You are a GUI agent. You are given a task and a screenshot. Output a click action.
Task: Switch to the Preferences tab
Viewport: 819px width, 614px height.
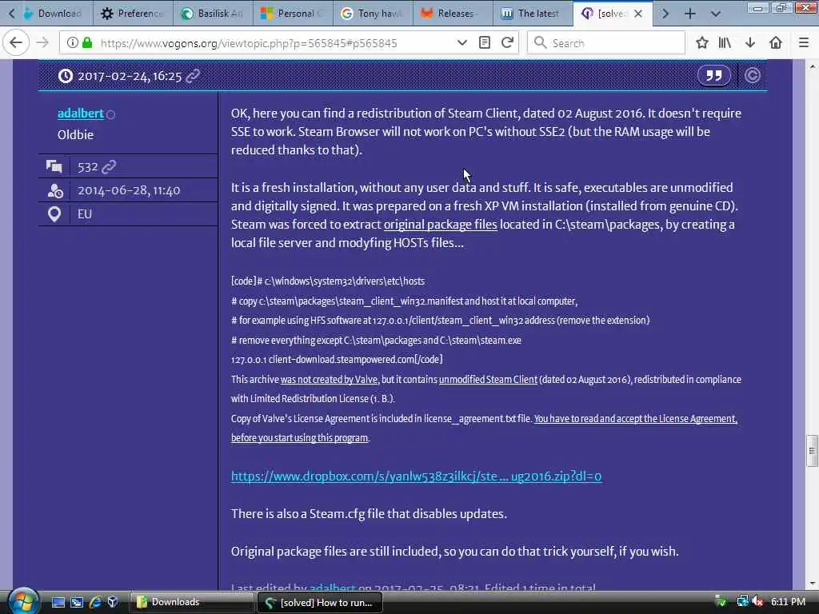coord(133,14)
